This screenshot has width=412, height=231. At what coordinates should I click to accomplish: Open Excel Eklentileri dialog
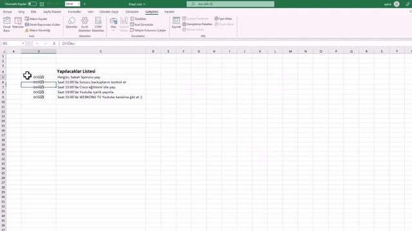click(x=84, y=24)
